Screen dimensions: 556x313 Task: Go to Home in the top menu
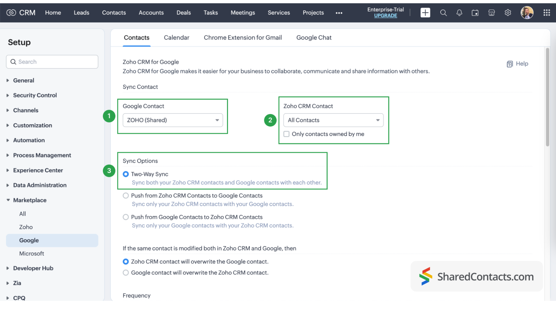tap(53, 13)
